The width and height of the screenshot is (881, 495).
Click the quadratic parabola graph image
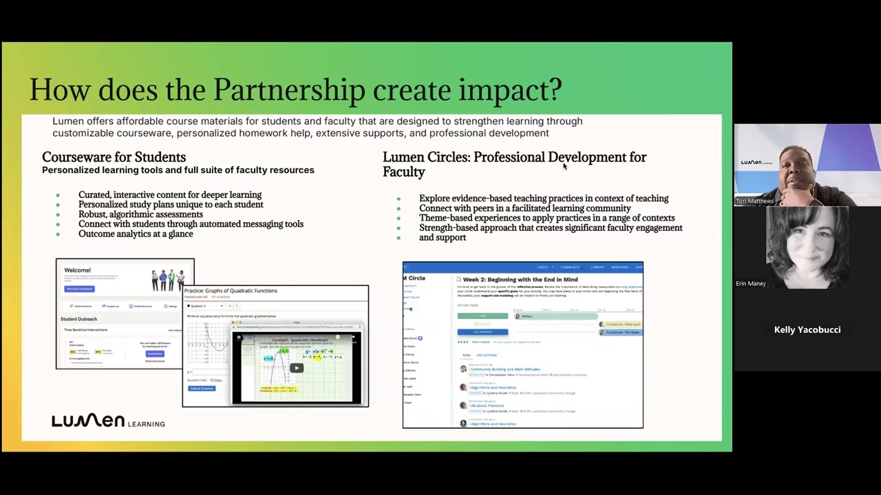(208, 342)
